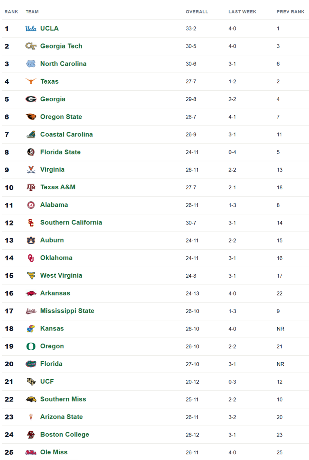Image resolution: width=309 pixels, height=460 pixels.
Task: Click the Florida State logo icon
Action: coord(31,152)
